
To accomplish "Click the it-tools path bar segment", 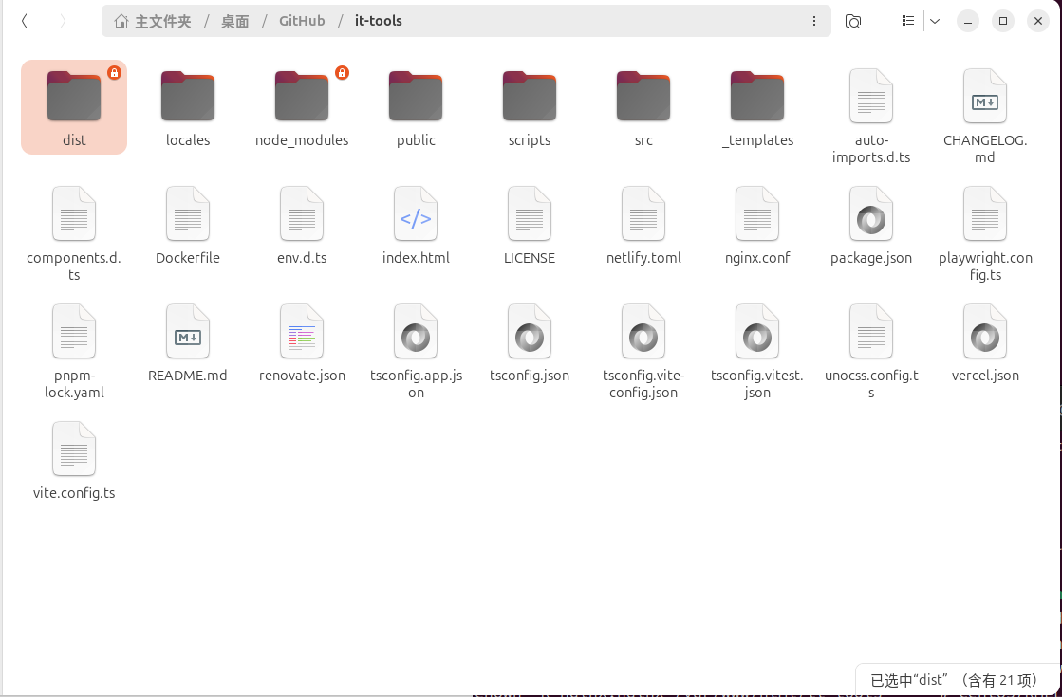I will click(379, 21).
